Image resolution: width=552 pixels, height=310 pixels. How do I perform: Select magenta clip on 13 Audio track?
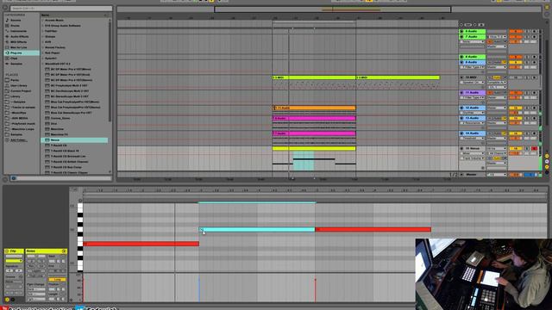314,119
